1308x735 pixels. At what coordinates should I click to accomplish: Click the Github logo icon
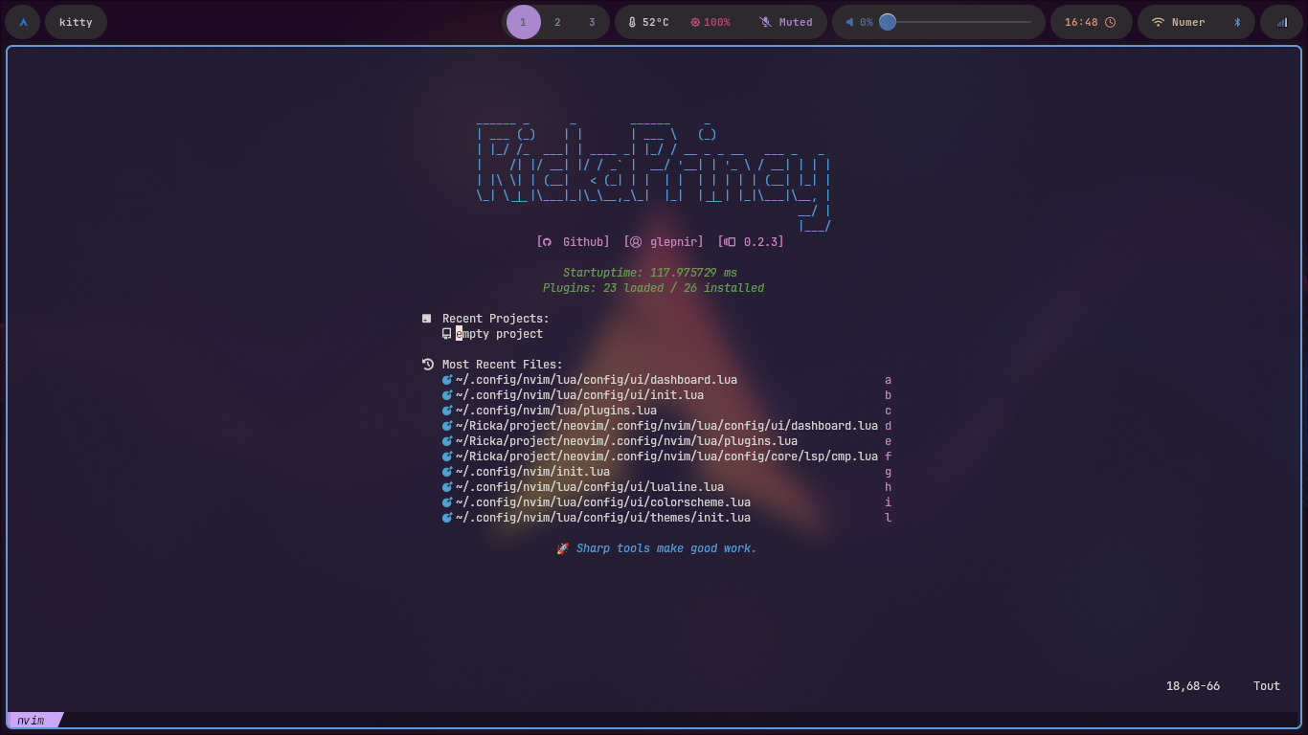click(x=546, y=242)
